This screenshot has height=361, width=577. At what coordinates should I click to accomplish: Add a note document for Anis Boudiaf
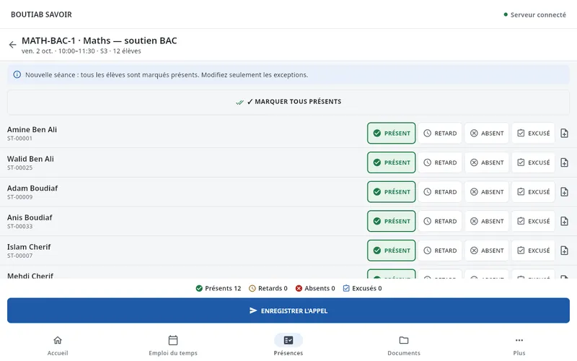(564, 221)
